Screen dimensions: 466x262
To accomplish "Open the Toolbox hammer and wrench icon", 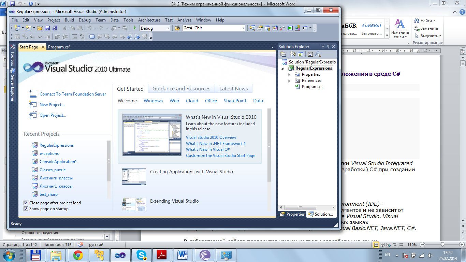I will (282, 28).
